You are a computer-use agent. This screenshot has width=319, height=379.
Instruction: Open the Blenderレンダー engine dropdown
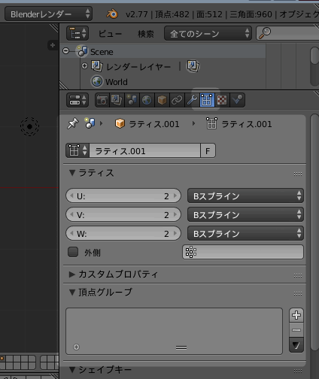49,14
